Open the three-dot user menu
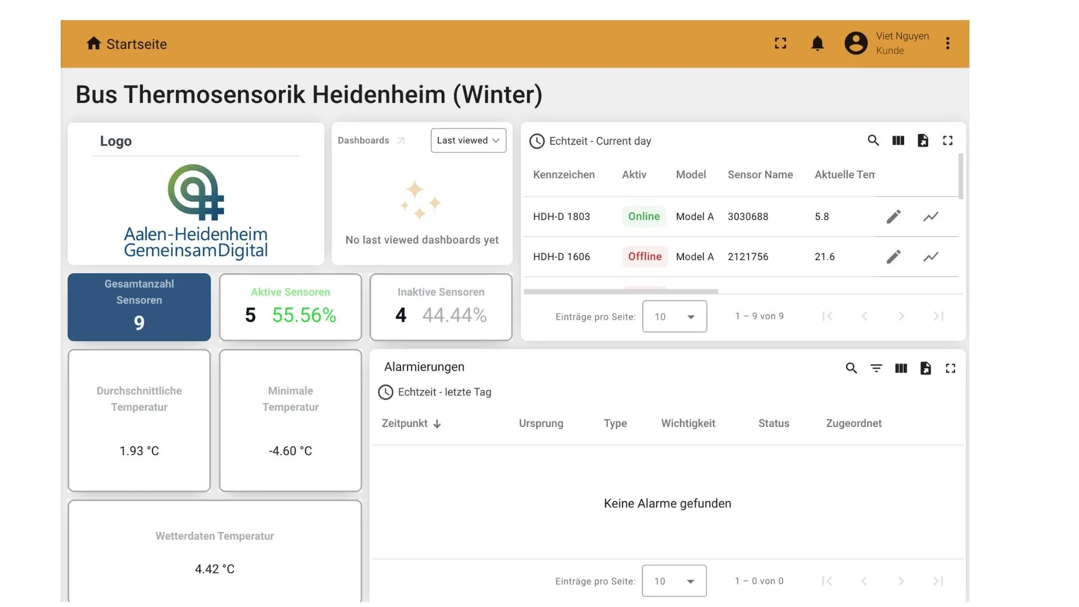Viewport: 1079px width, 607px height. 947,43
